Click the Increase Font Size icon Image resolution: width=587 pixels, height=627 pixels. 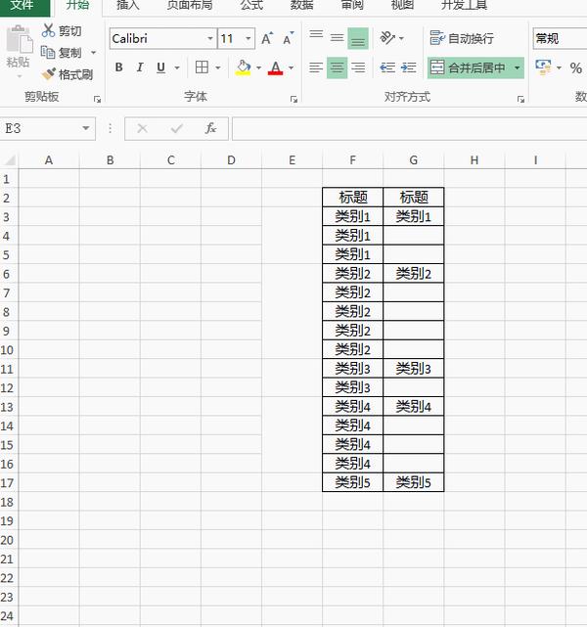(267, 38)
